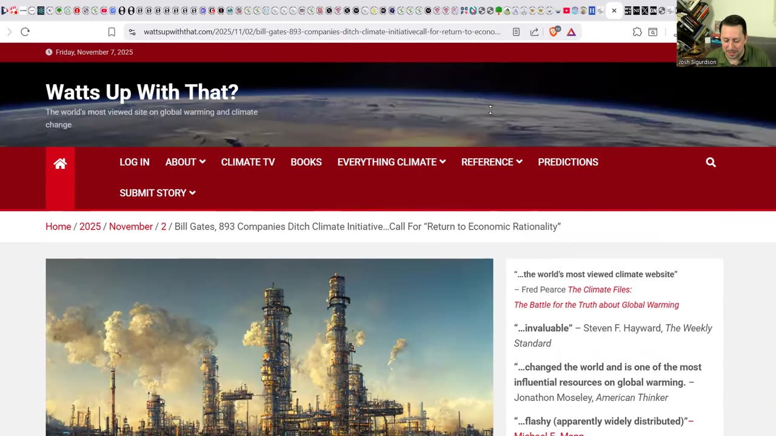Click the Watts Up With That? site title
776x436 pixels.
click(x=142, y=92)
